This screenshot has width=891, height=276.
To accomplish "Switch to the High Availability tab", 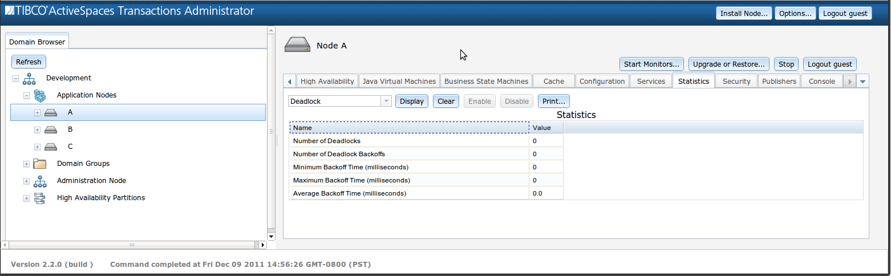I will click(x=327, y=82).
